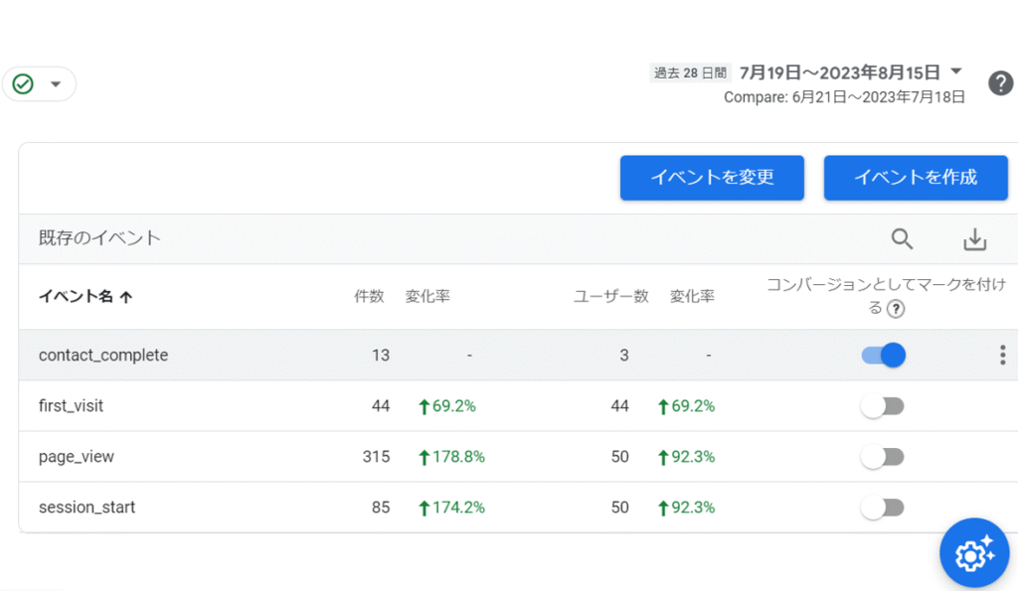
Task: Open three-dot menu for contact_complete row
Action: tap(1002, 355)
